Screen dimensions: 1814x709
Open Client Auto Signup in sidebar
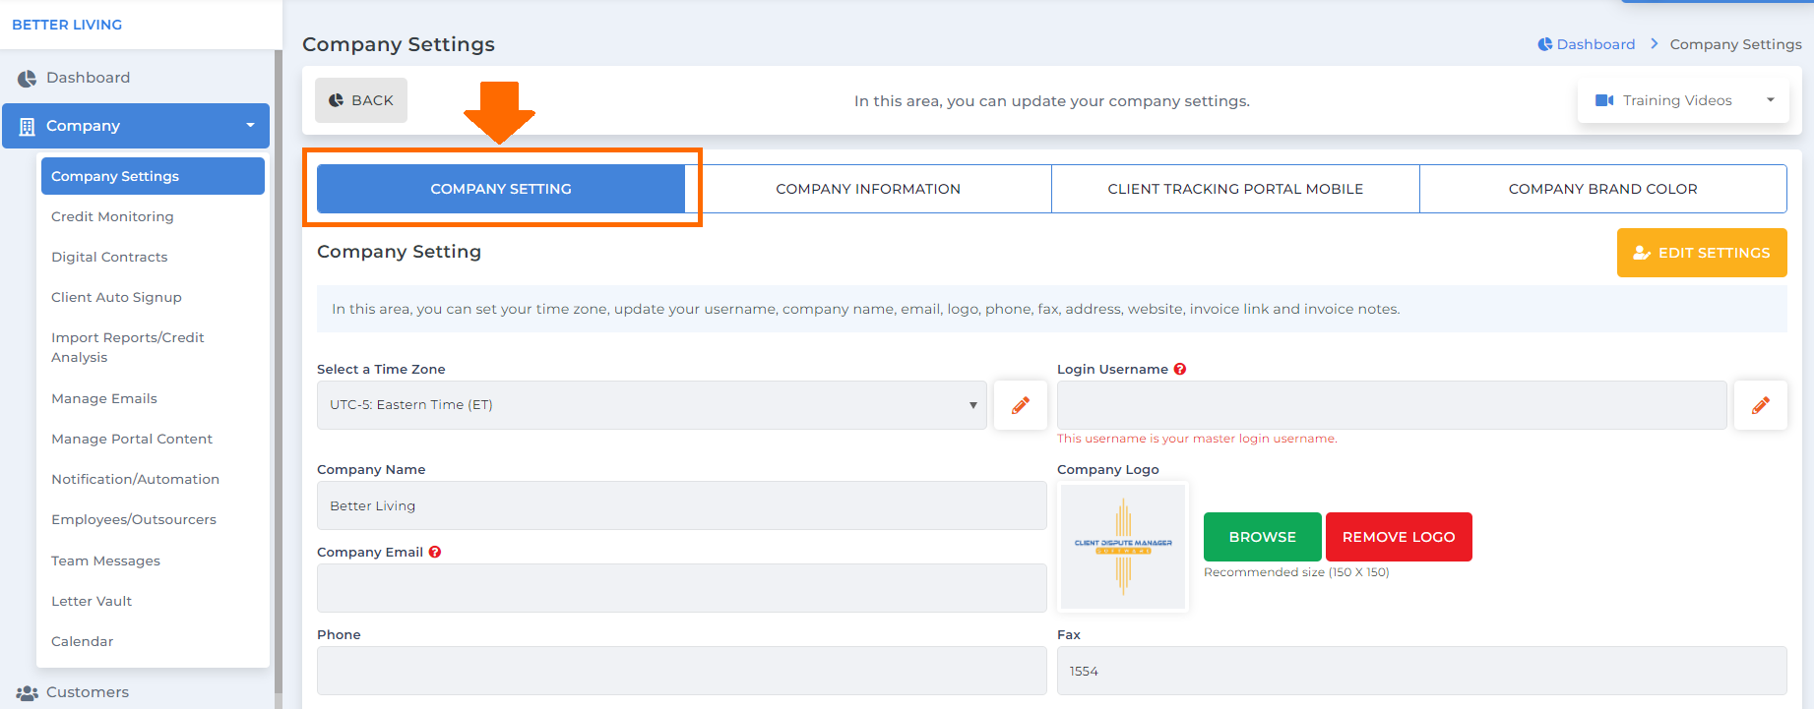click(116, 297)
